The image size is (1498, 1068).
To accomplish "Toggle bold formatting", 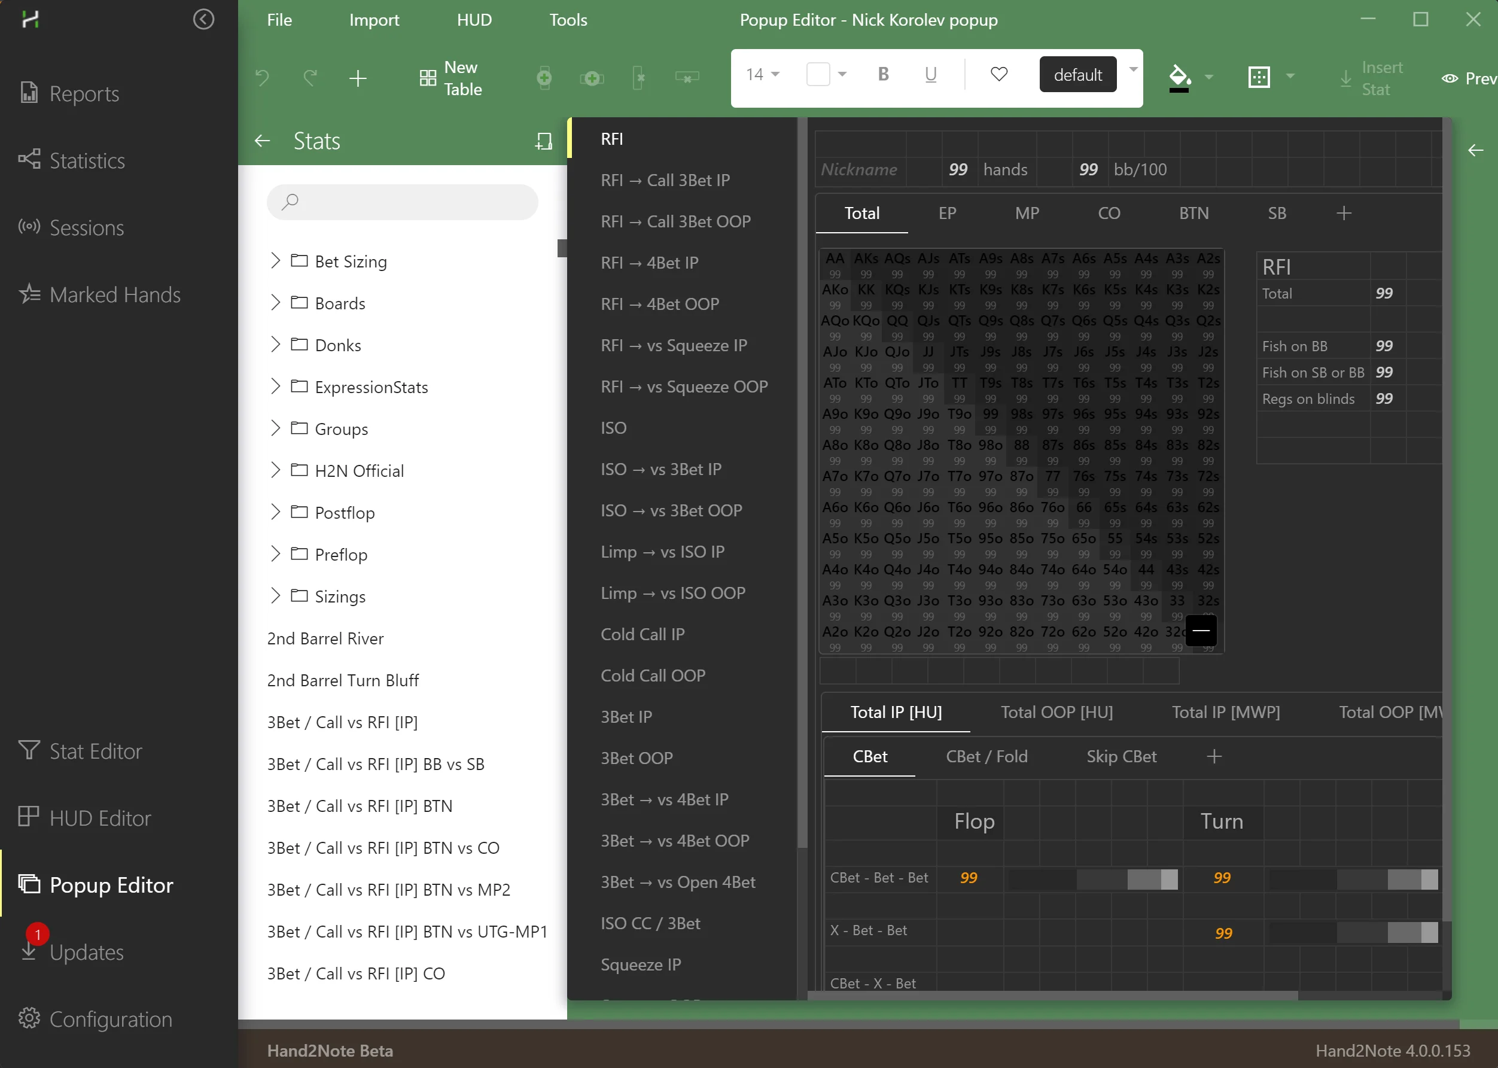I will tap(883, 74).
